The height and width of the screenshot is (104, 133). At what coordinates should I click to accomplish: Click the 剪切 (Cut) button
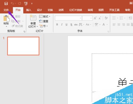pos(16,16)
